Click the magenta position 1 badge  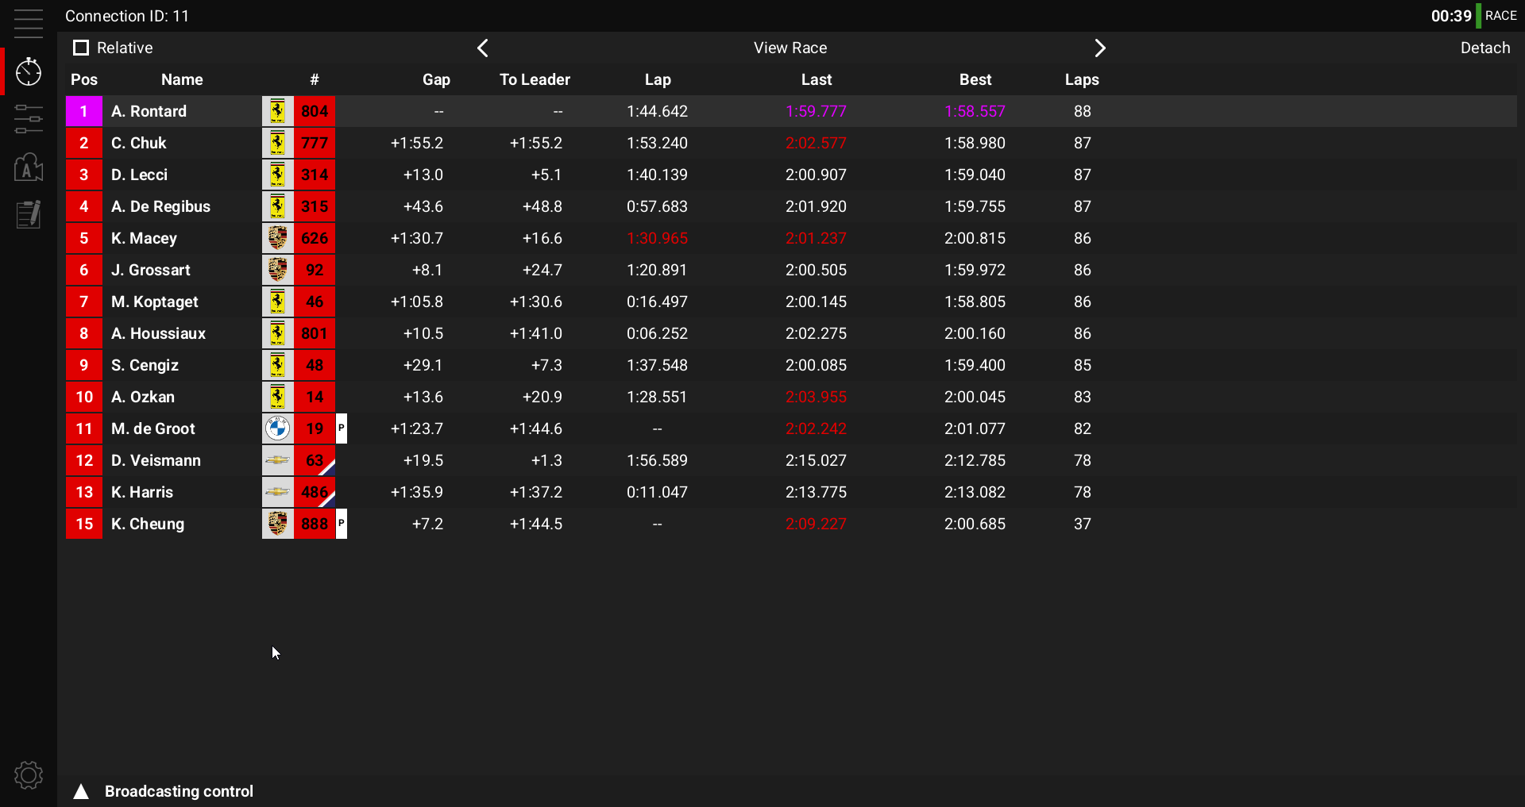click(84, 111)
